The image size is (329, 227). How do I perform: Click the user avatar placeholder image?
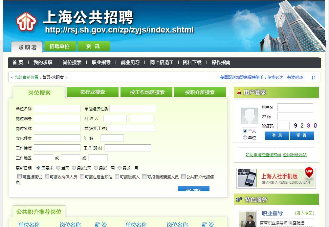[250, 116]
